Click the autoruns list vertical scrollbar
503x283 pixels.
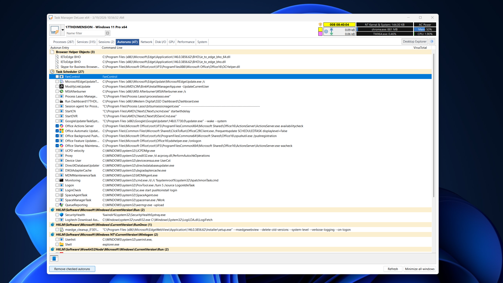[434, 126]
